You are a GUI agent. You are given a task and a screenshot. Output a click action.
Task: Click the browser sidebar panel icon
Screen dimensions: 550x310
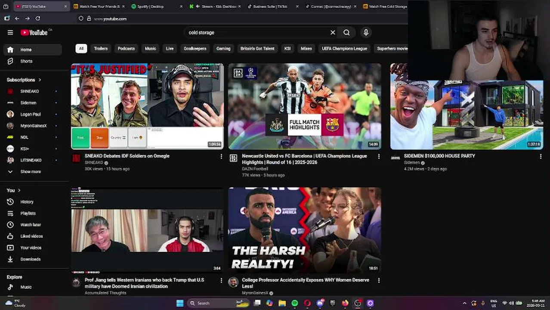tap(7, 19)
